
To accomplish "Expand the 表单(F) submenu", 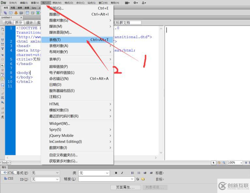I will (x=77, y=59).
